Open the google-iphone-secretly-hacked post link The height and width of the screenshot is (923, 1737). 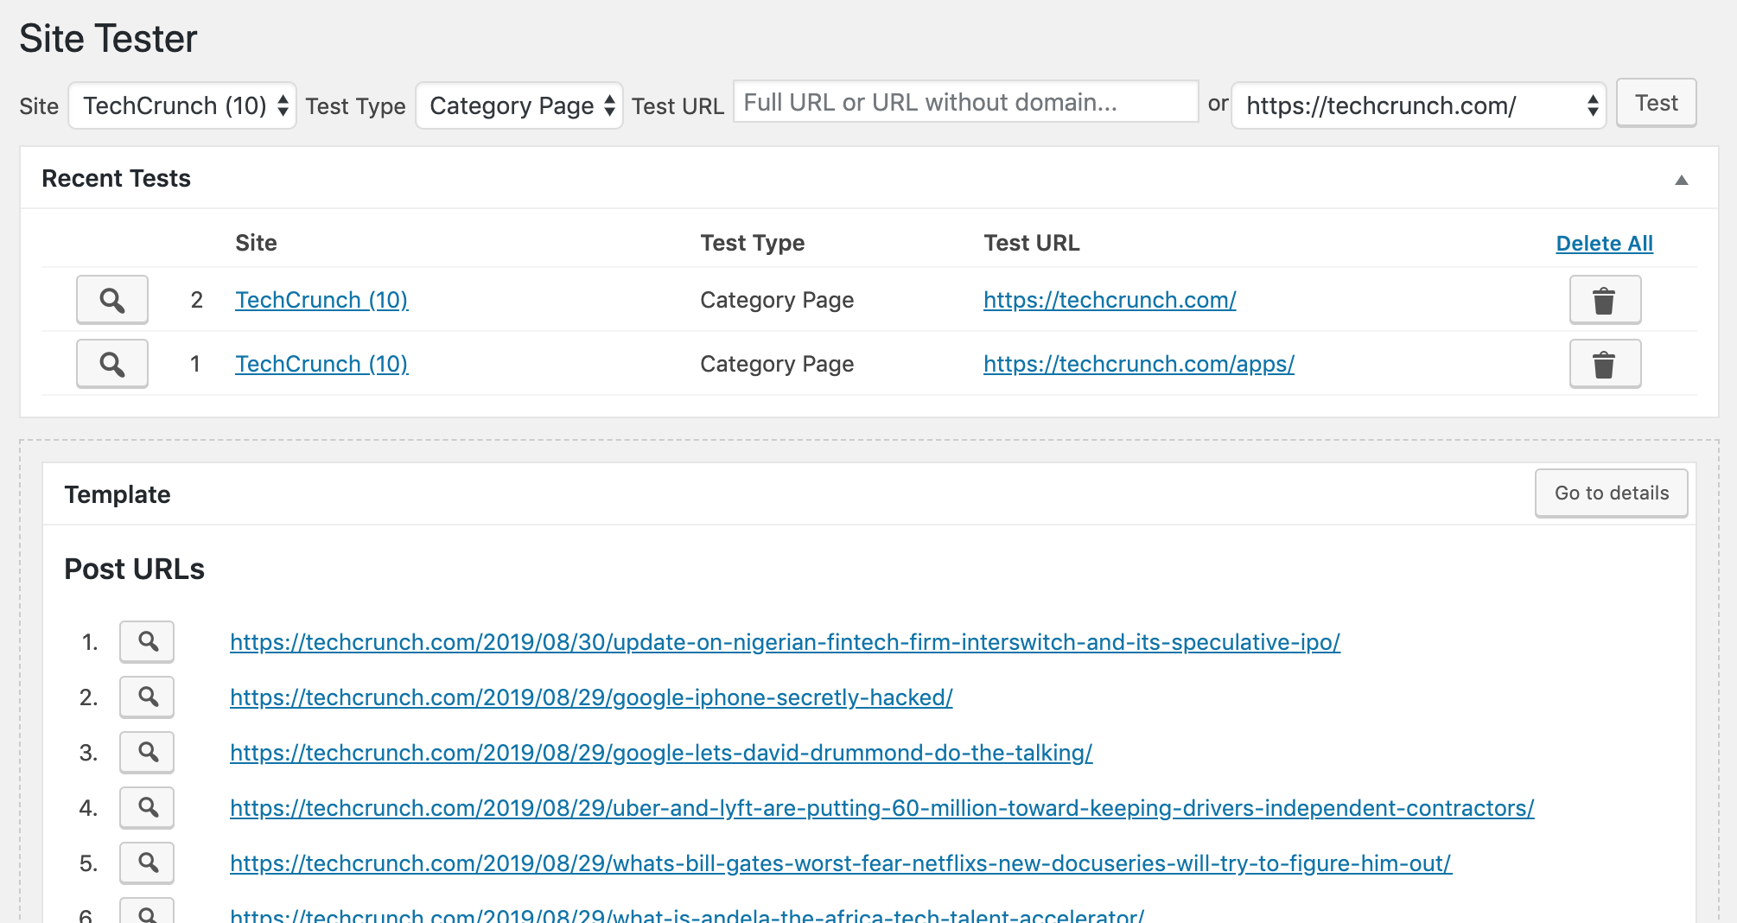pyautogui.click(x=591, y=697)
